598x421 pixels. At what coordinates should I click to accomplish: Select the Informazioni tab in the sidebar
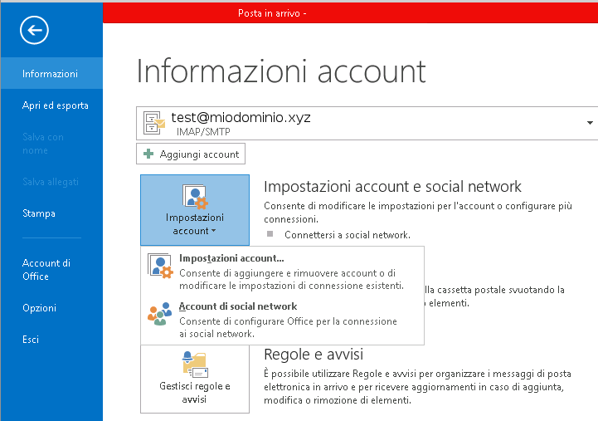point(51,73)
